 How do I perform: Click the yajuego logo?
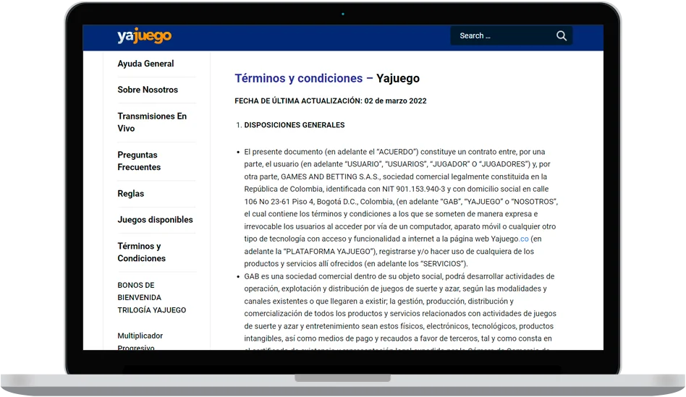tap(145, 36)
